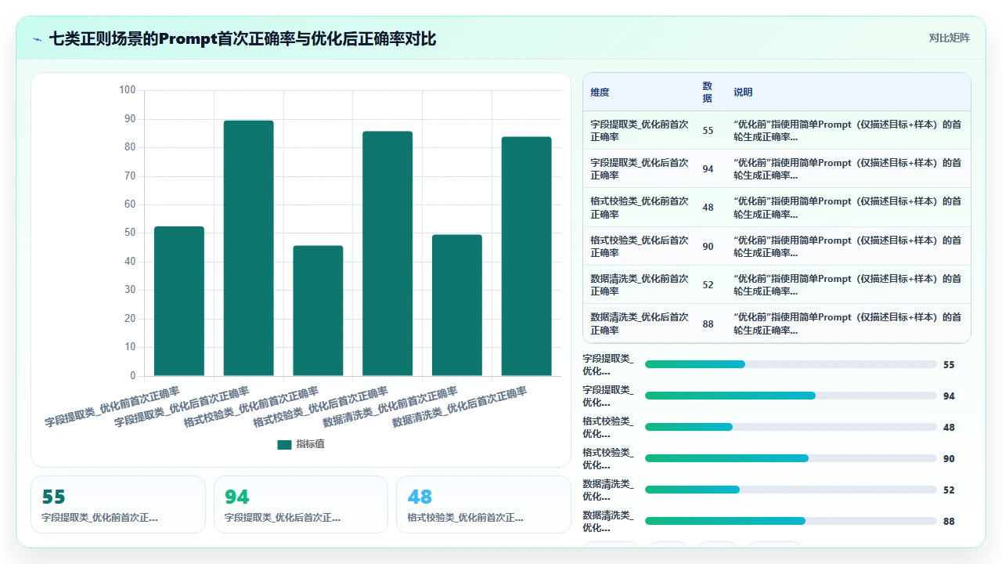Click progress bar with value 94
Screen dimensions: 1002x564
pyautogui.click(x=791, y=396)
